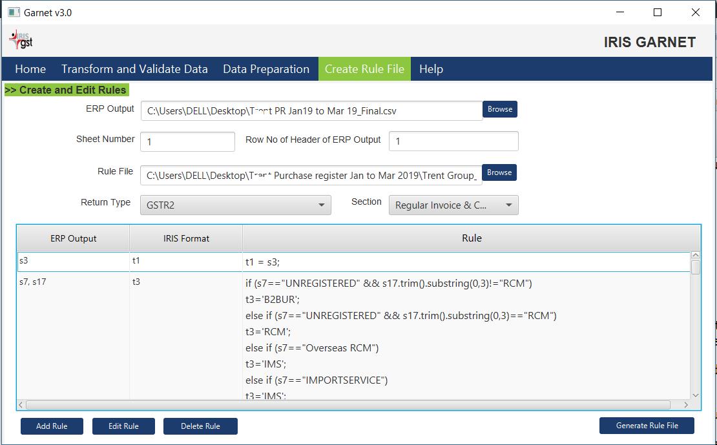This screenshot has width=717, height=445.
Task: Click the Garnet app icon in title bar
Action: point(14,12)
